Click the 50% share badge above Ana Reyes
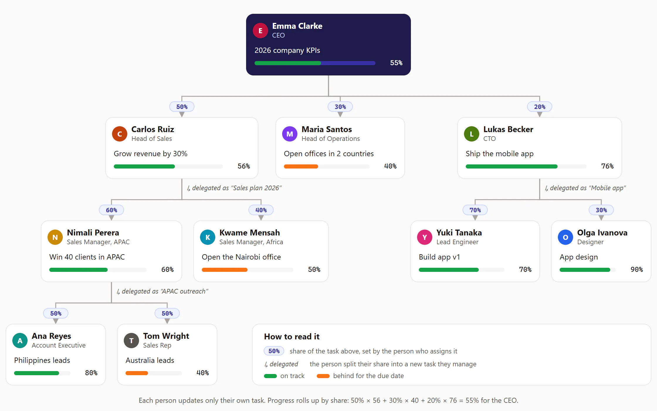657x411 pixels. [56, 313]
